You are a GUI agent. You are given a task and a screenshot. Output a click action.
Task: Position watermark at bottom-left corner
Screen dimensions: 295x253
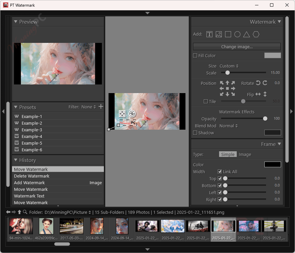pyautogui.click(x=222, y=94)
